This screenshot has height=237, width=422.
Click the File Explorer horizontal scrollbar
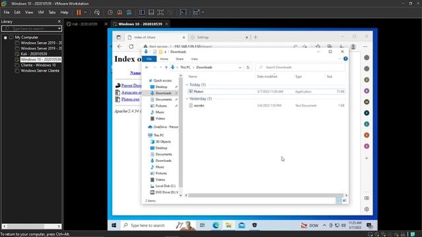tap(266, 196)
